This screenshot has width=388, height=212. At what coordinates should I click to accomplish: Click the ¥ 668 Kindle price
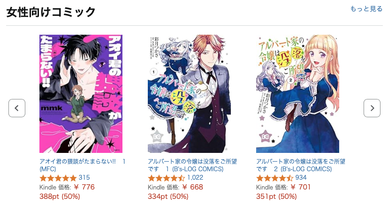[x=192, y=187]
